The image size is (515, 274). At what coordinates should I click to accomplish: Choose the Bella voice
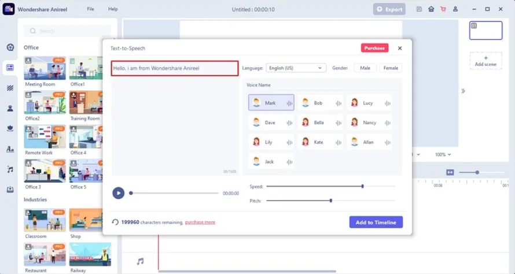tap(320, 123)
